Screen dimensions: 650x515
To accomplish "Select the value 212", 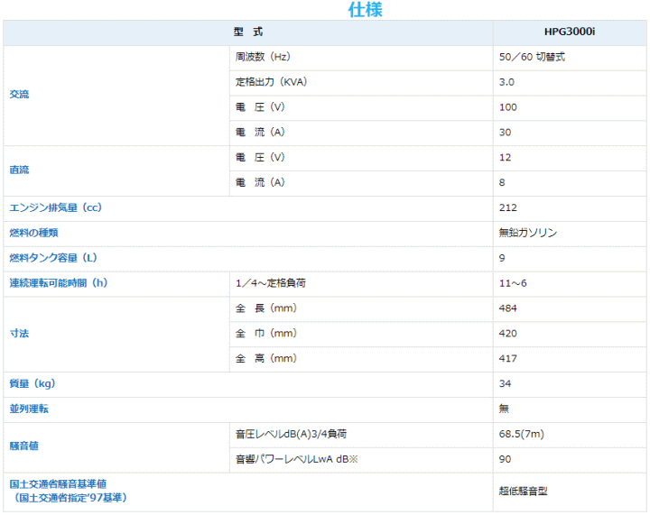I will pos(507,207).
